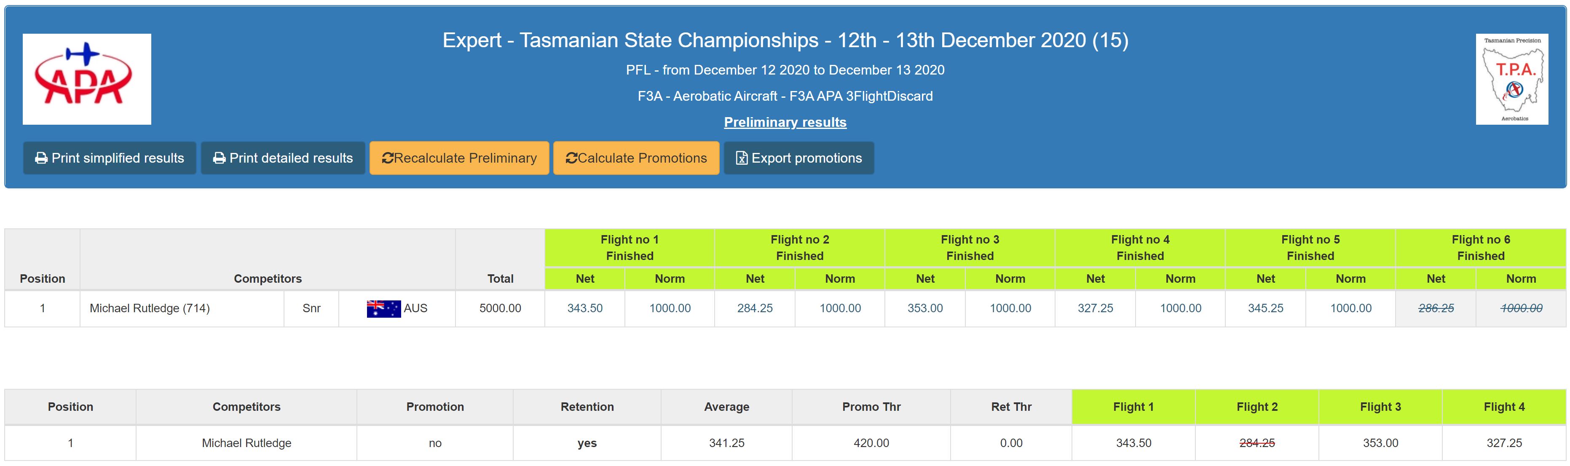Click the Print simplified results button
The image size is (1570, 466).
click(x=110, y=158)
